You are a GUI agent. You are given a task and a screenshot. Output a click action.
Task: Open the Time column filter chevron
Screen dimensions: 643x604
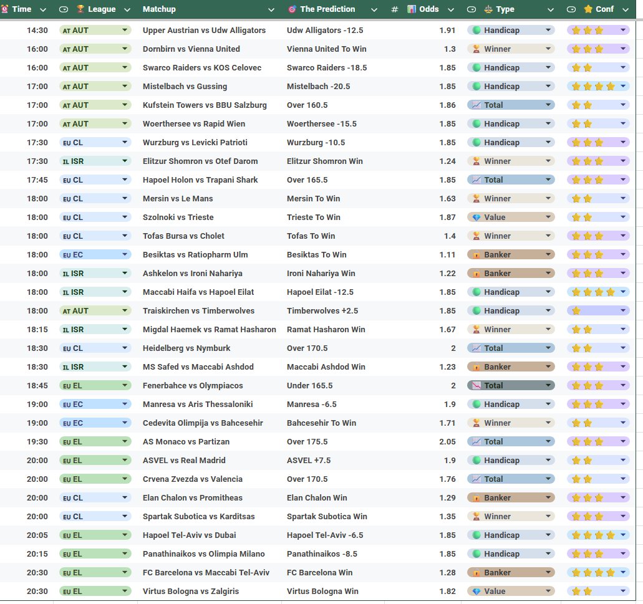43,9
